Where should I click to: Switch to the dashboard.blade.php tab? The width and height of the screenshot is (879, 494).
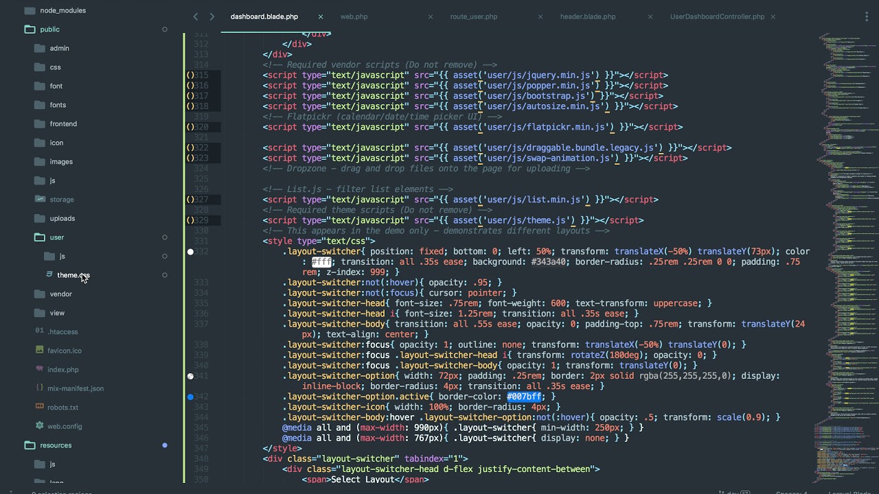click(x=264, y=16)
